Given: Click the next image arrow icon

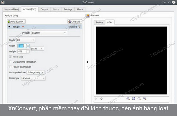Looking at the screenshot, I should tap(101, 99).
